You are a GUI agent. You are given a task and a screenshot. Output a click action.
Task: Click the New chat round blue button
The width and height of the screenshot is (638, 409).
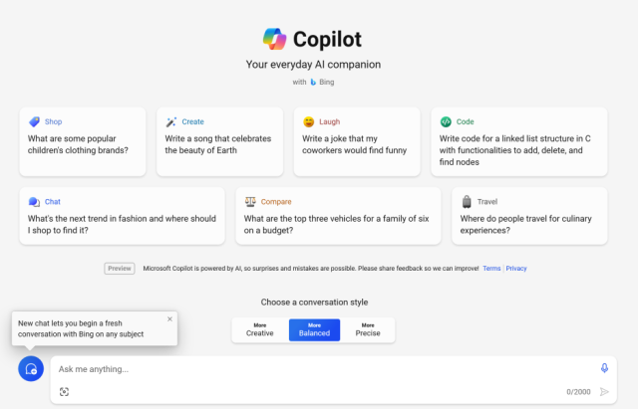pos(31,369)
